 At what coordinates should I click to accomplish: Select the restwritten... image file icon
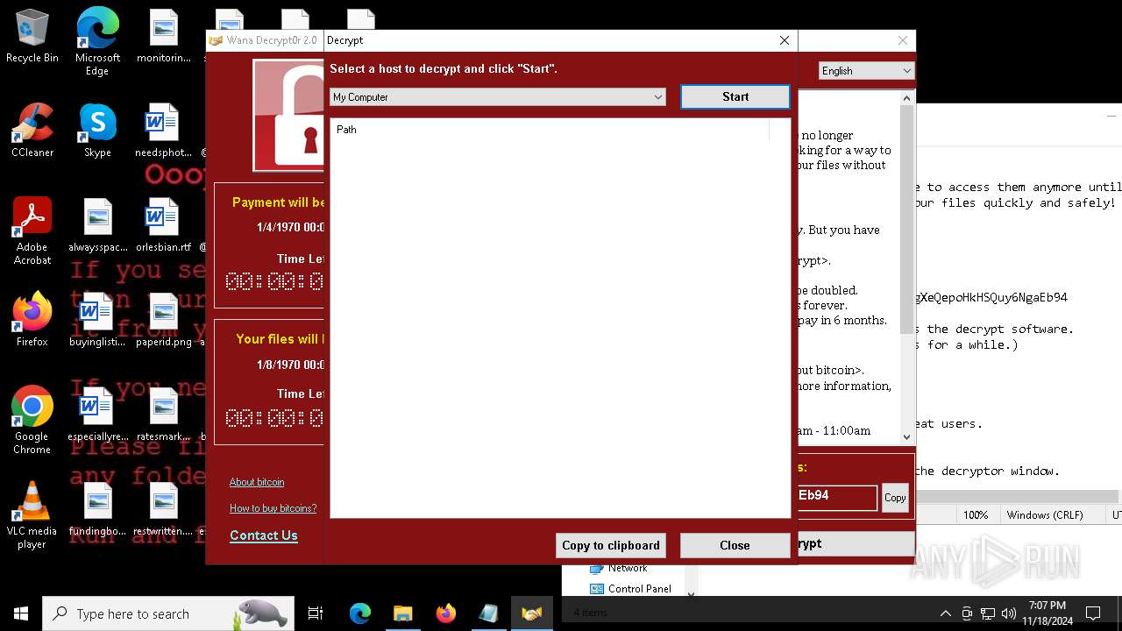pyautogui.click(x=164, y=509)
